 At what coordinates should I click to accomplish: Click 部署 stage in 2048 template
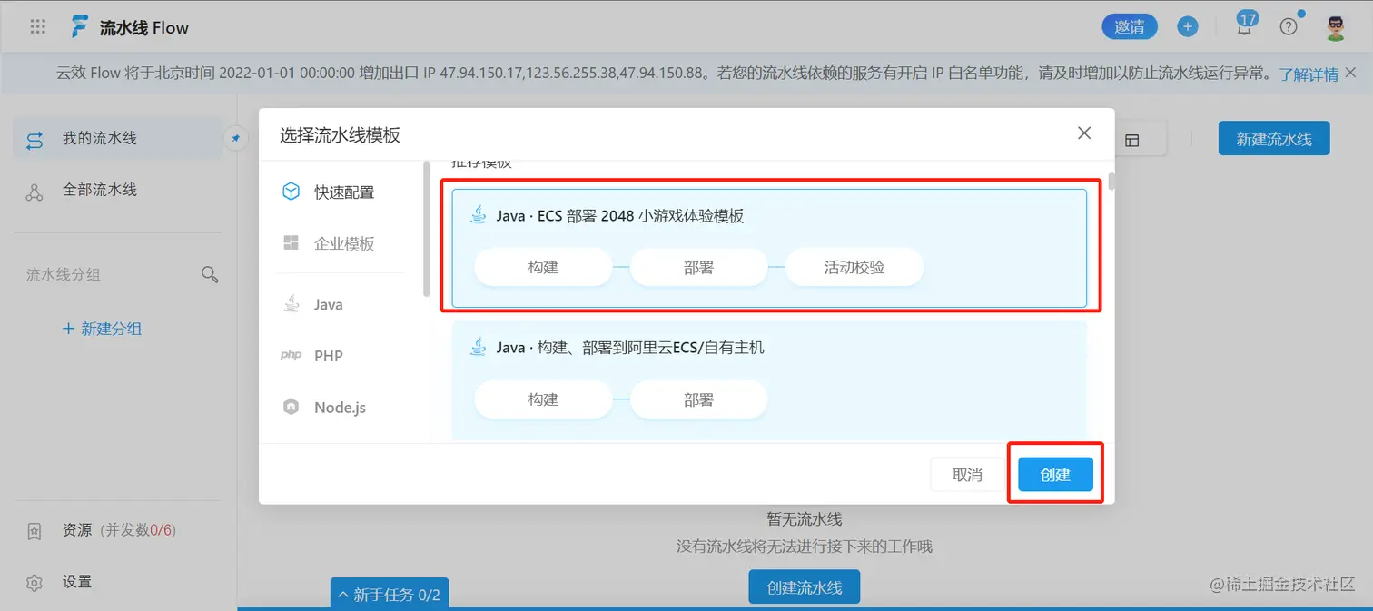click(698, 268)
